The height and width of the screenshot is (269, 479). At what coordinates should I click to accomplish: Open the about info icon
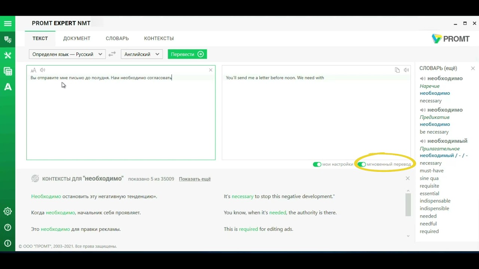[x=7, y=243]
